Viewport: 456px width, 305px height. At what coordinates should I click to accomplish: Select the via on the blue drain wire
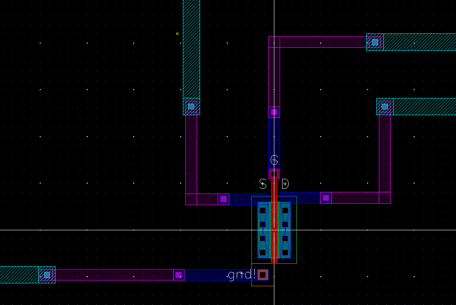[x=326, y=198]
